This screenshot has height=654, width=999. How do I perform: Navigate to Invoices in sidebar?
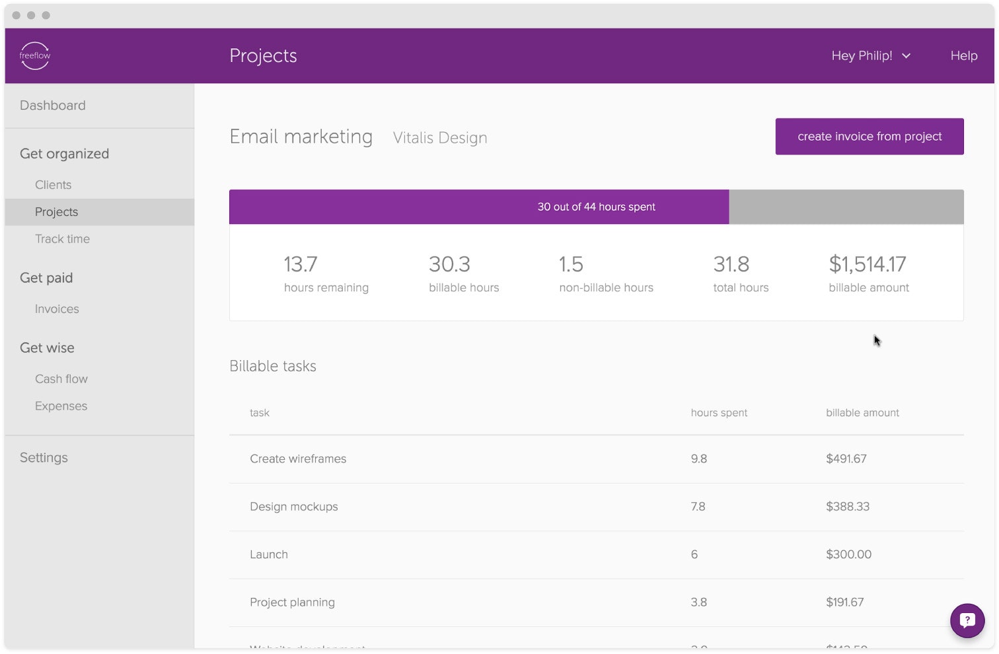click(x=57, y=309)
